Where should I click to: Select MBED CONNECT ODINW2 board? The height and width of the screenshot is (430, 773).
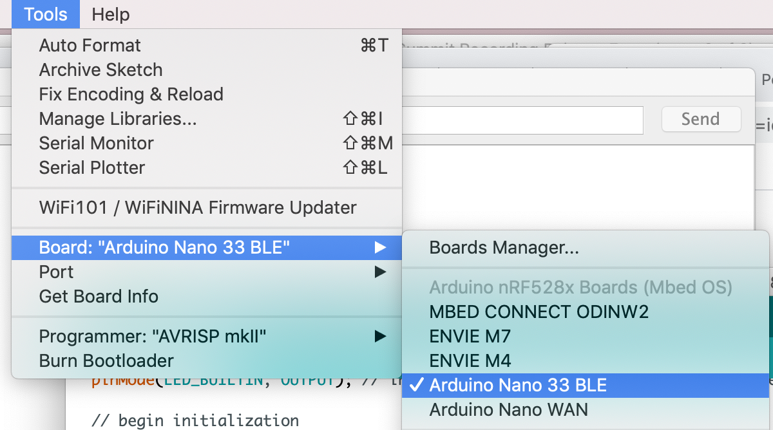539,312
